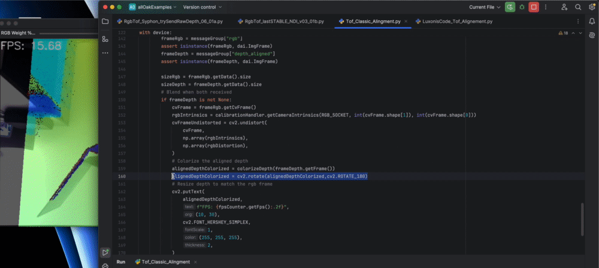This screenshot has width=599, height=268.
Task: Close the Tof_Classic_Alingment run tab
Action: (195, 262)
